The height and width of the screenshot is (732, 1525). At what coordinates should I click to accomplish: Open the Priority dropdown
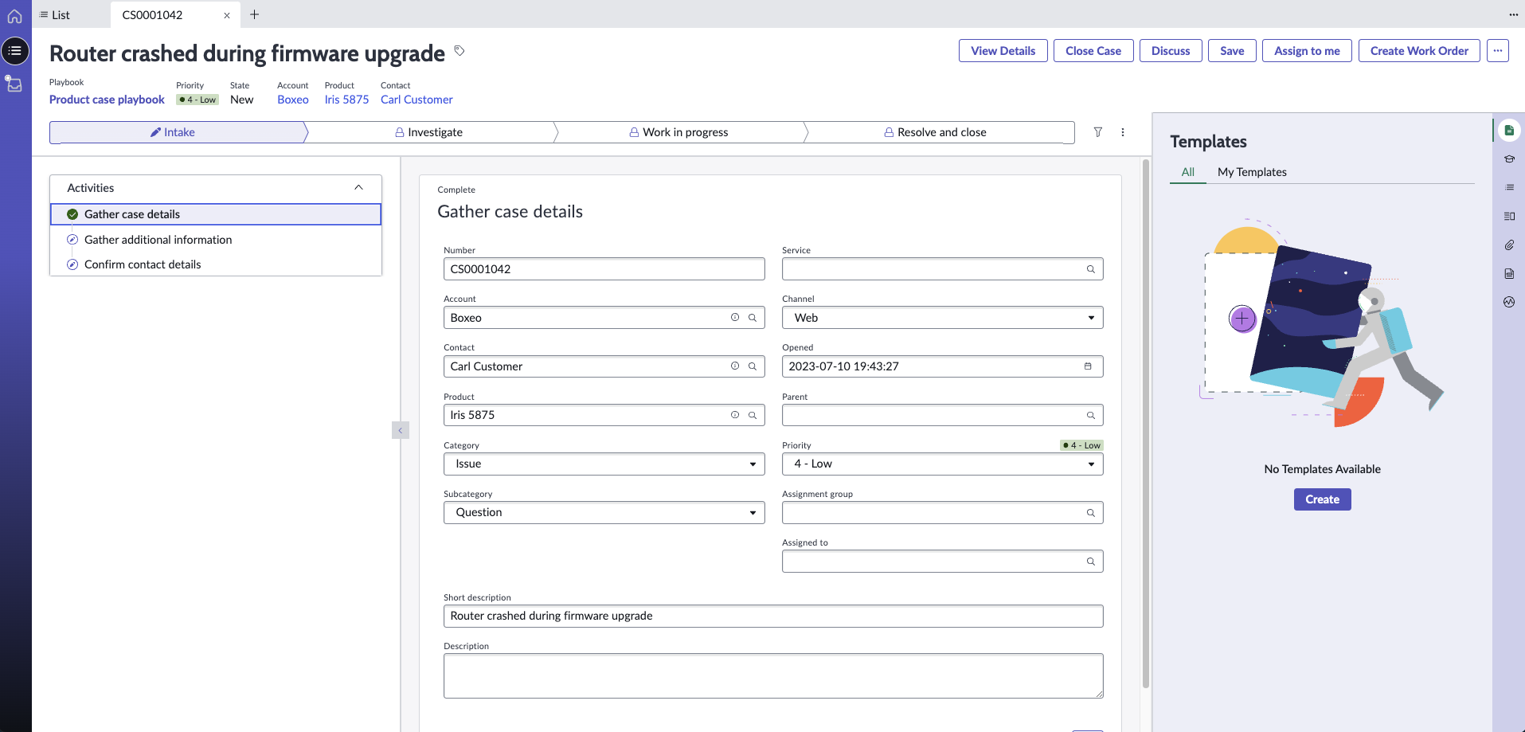point(1090,464)
